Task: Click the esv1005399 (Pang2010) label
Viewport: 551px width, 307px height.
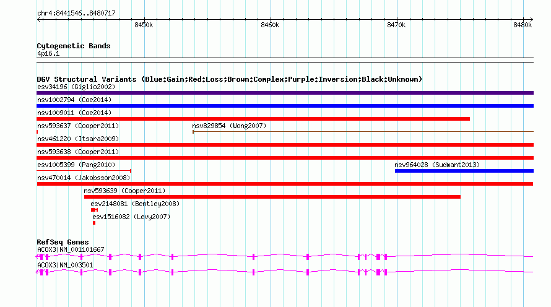Action: point(76,165)
